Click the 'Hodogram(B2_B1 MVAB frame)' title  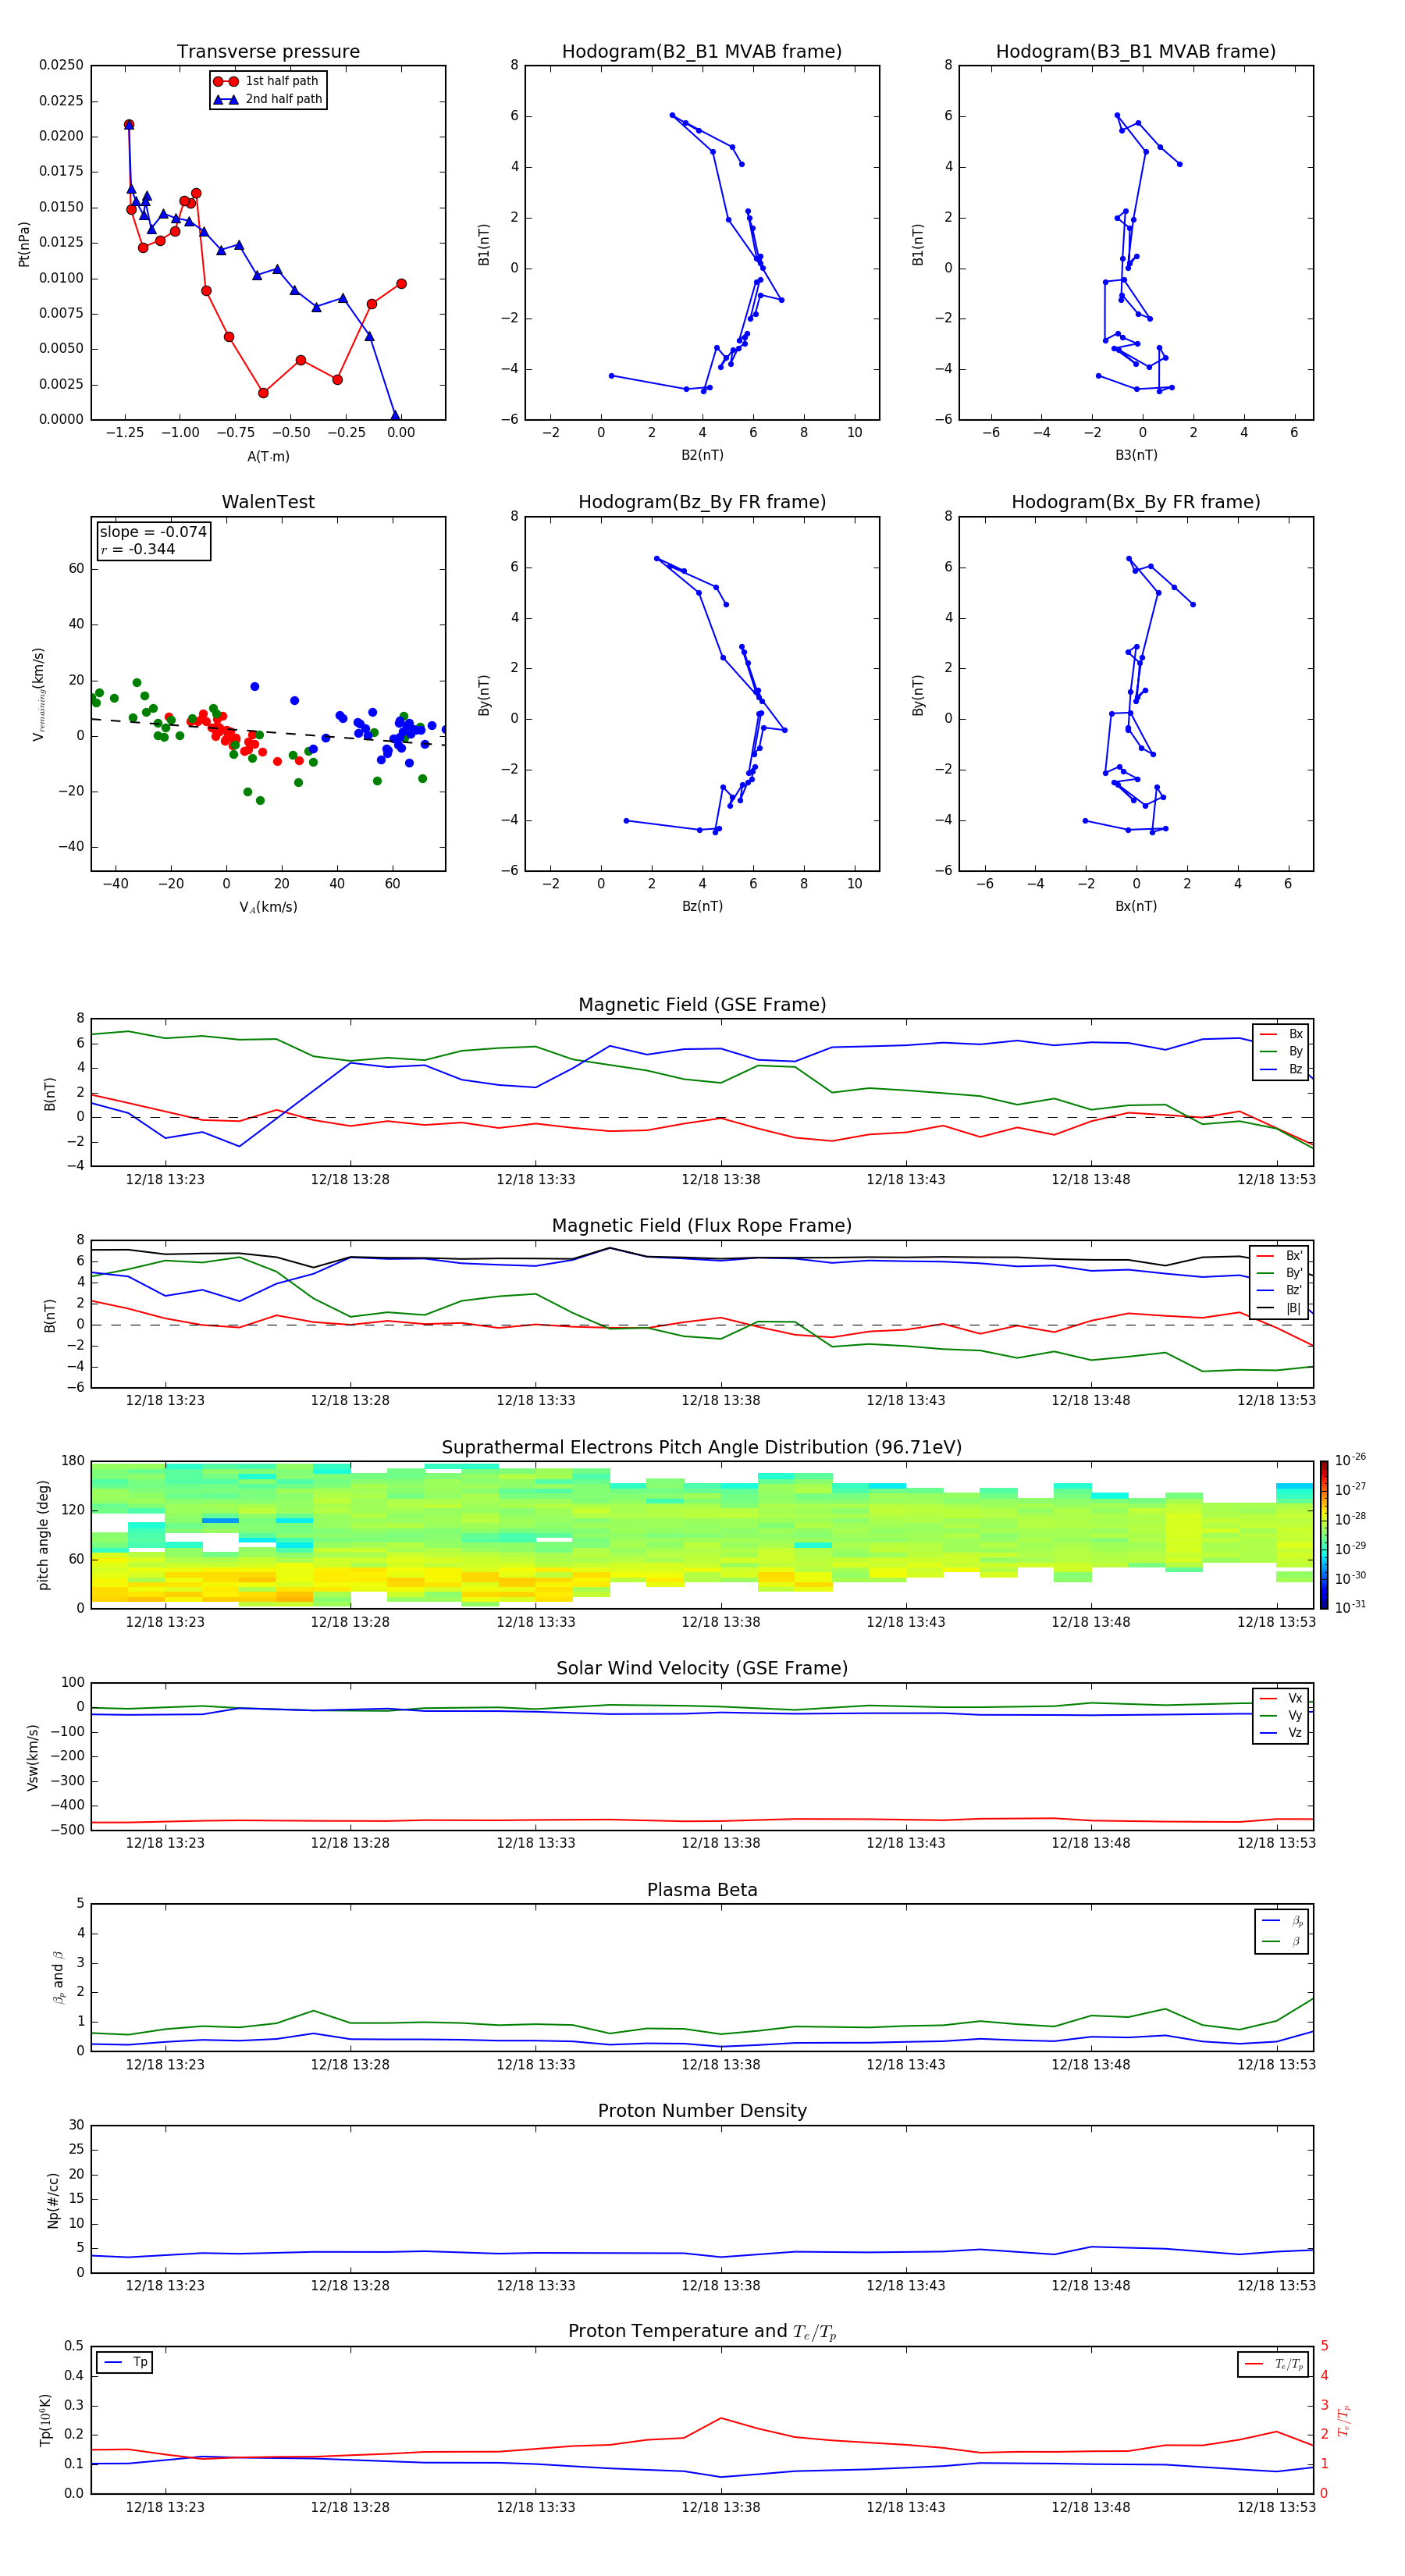pyautogui.click(x=702, y=51)
